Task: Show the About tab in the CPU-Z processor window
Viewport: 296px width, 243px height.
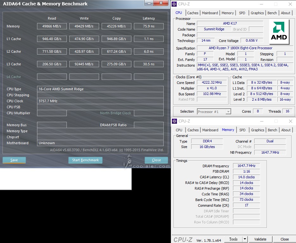Action: point(286,13)
